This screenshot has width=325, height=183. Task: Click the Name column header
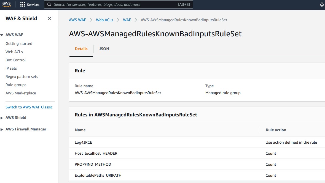point(80,130)
